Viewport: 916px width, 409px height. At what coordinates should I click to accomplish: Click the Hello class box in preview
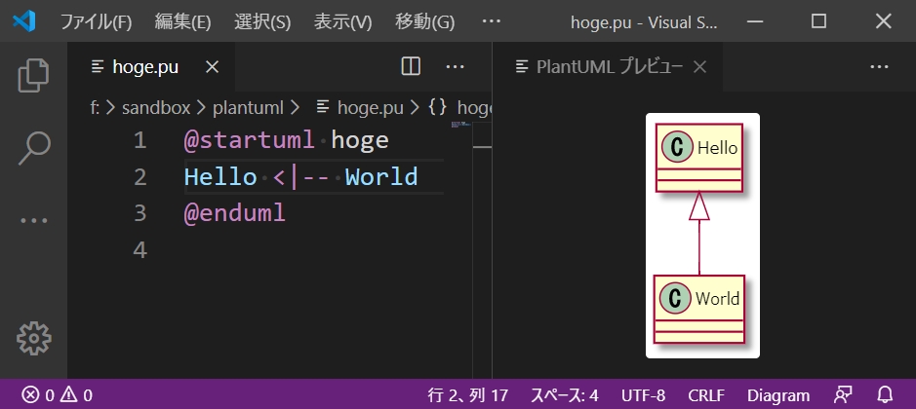pos(699,158)
